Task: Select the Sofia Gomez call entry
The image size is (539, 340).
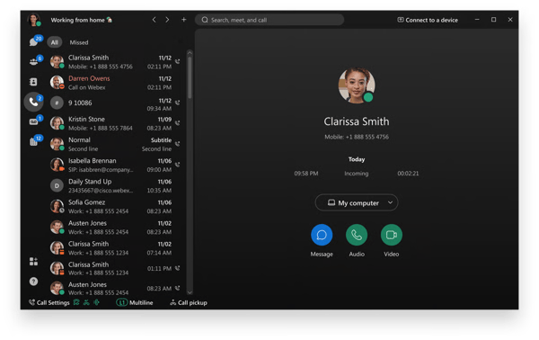Action: (115, 207)
